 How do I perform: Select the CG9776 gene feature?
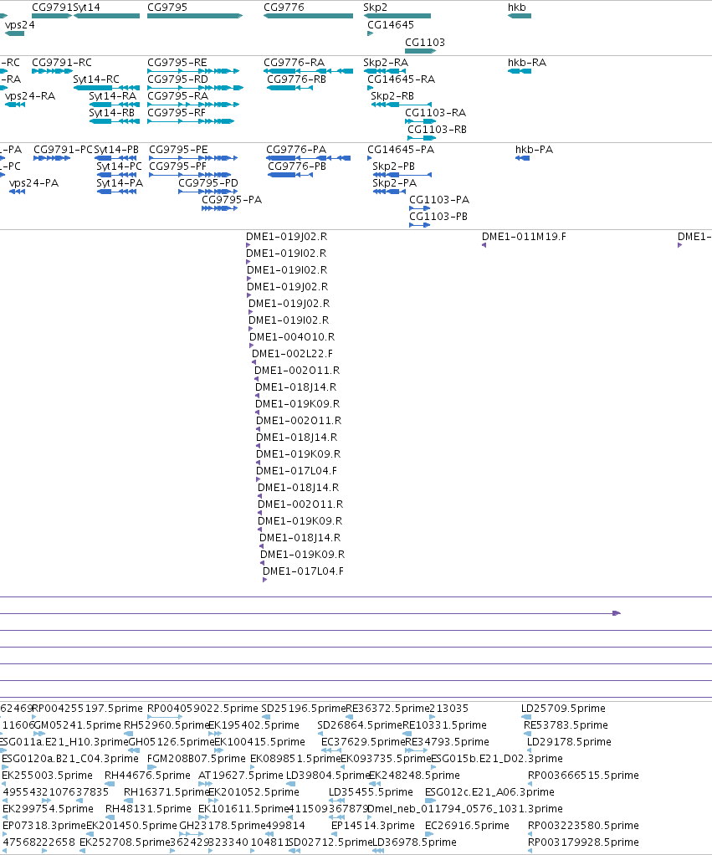point(308,16)
